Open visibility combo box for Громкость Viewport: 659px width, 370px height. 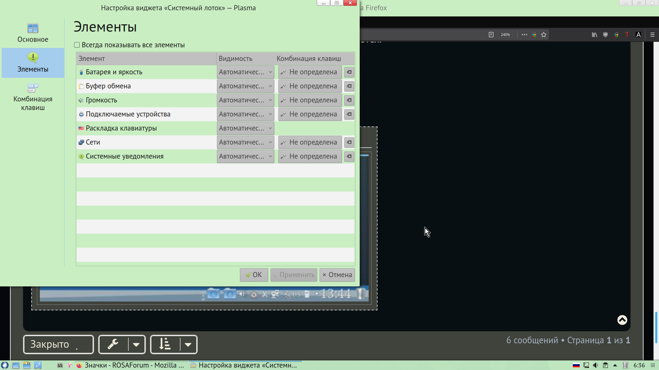point(245,100)
